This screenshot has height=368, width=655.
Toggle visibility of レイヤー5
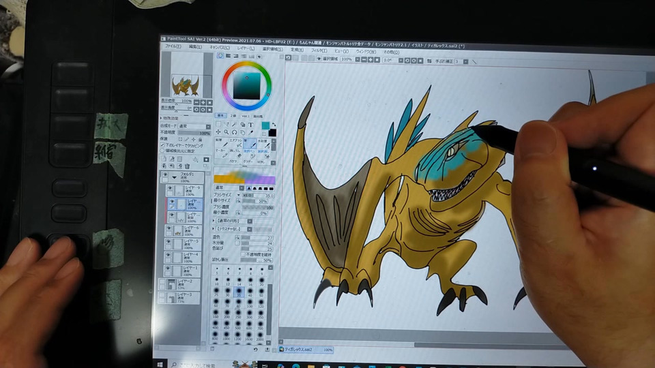pyautogui.click(x=168, y=241)
